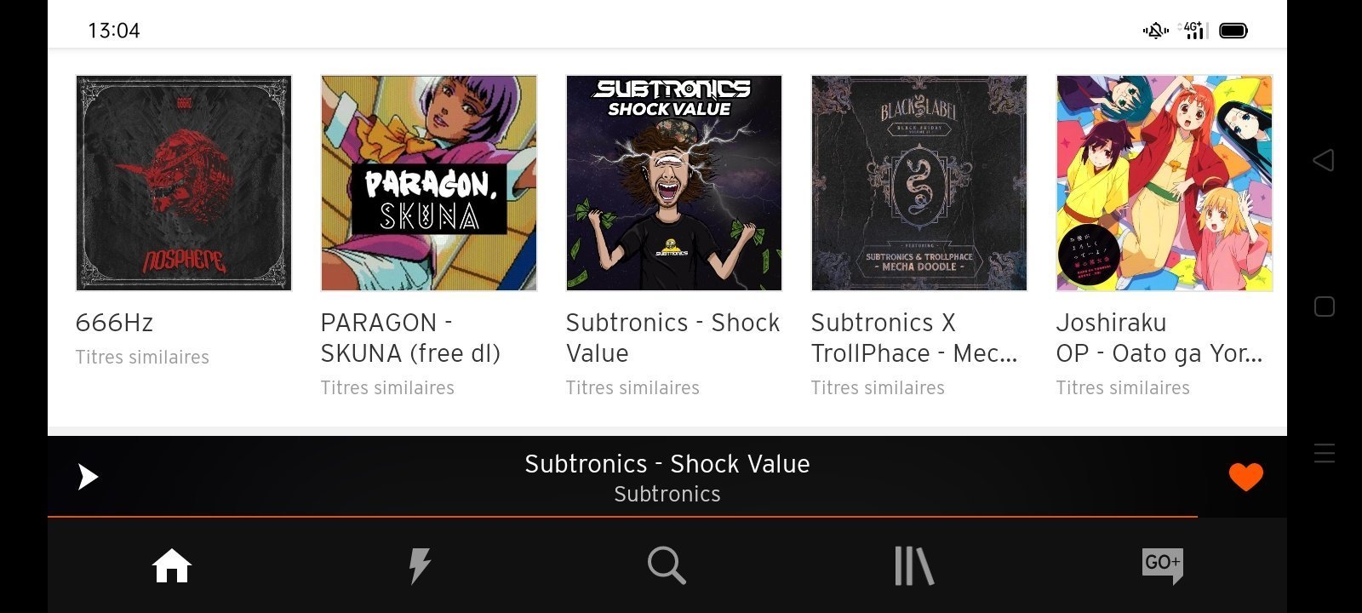Image resolution: width=1362 pixels, height=613 pixels.
Task: Select 'PARAGON - SKUNA (free dl)' title
Action: [410, 338]
